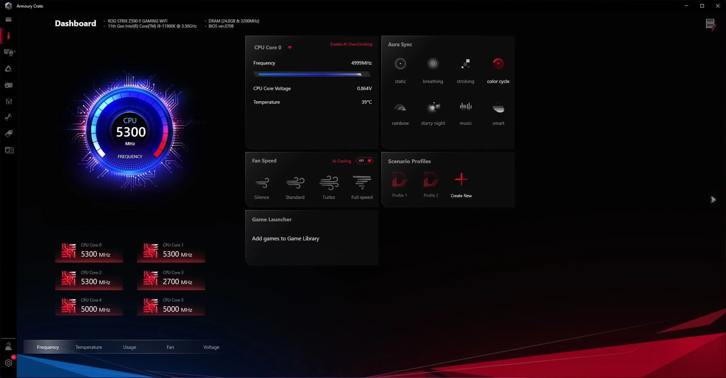Set fan speed to Turbo
This screenshot has height=378, width=726.
tap(329, 183)
